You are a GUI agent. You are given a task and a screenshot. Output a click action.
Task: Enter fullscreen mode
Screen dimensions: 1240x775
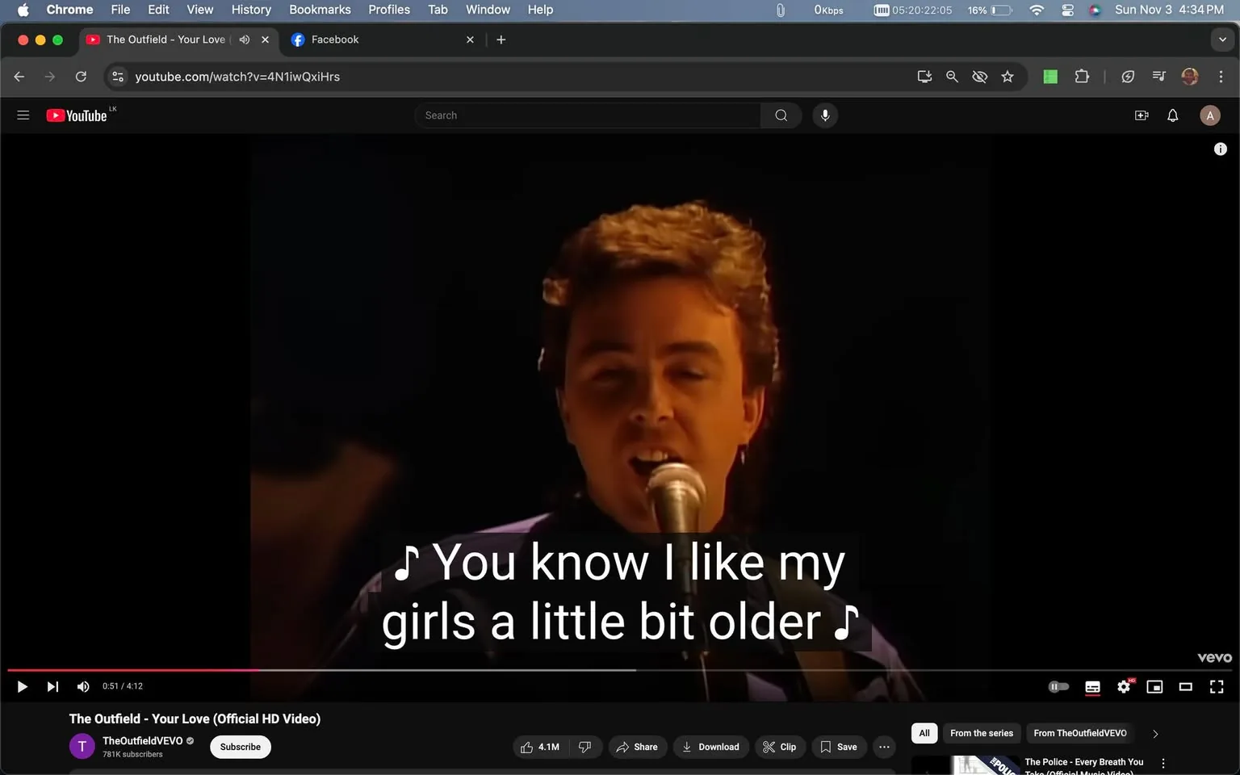1216,686
